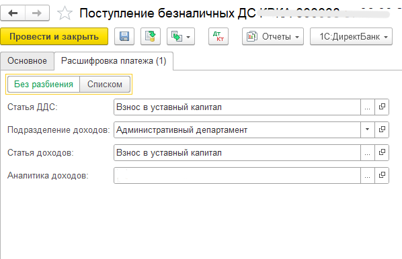Click the Статья ДДС: label
402x259 pixels.
click(32, 107)
